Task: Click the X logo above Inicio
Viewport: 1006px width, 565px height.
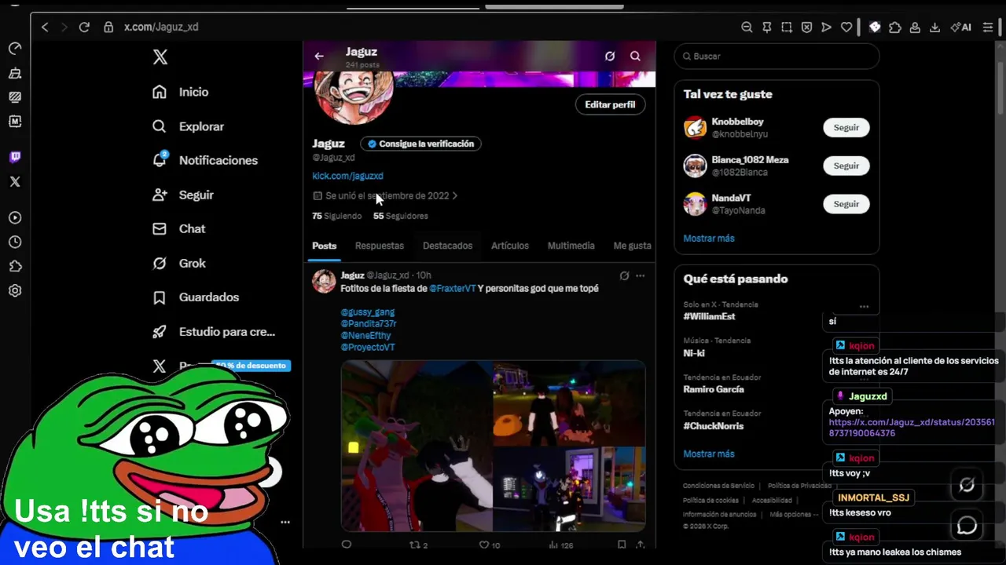Action: click(160, 56)
